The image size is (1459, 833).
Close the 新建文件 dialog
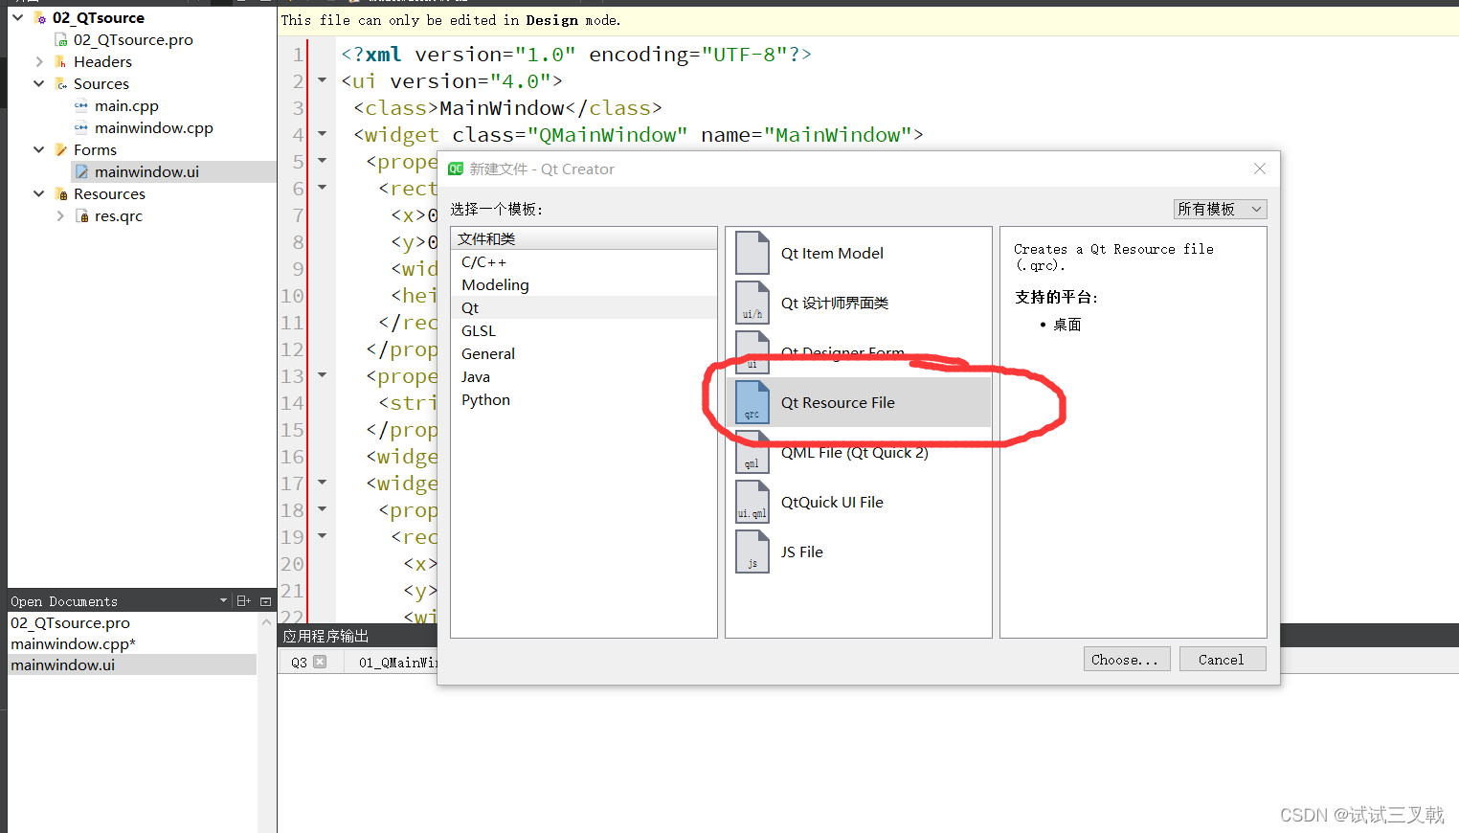pyautogui.click(x=1260, y=169)
